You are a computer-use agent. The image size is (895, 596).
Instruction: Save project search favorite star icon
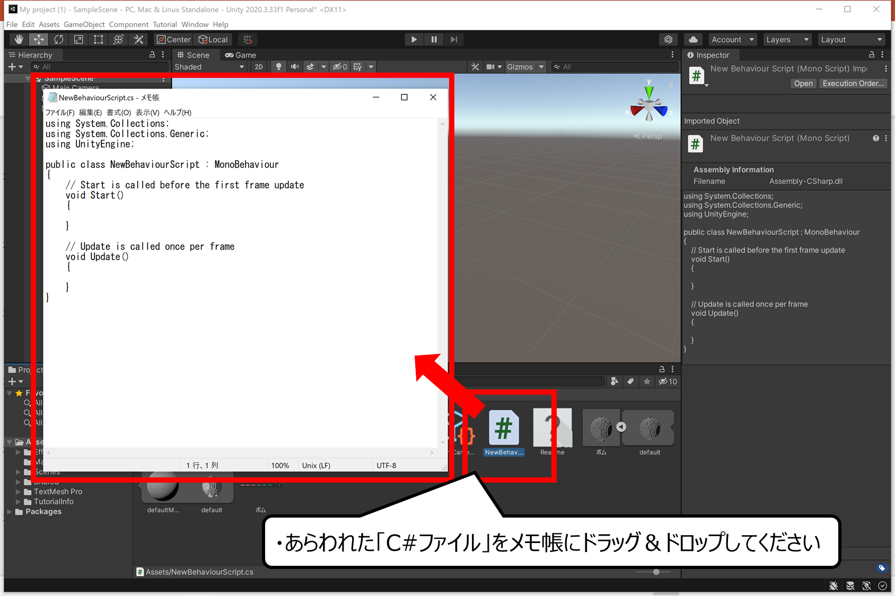point(646,381)
